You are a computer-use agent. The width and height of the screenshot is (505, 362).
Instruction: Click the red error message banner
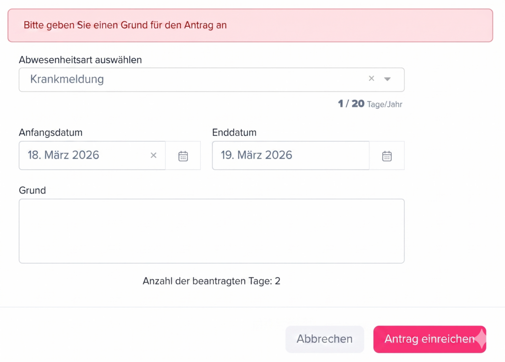tap(251, 25)
